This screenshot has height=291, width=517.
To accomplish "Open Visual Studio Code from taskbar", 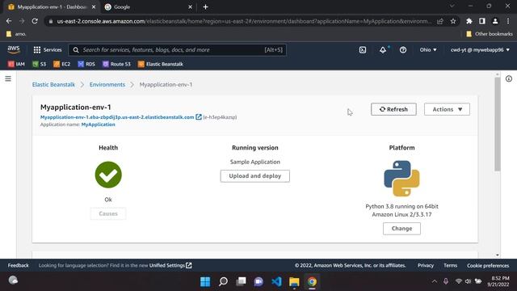I will (x=276, y=281).
